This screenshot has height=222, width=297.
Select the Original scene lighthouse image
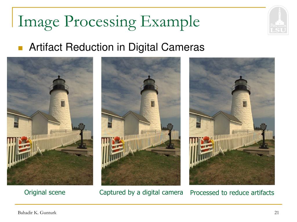point(50,121)
